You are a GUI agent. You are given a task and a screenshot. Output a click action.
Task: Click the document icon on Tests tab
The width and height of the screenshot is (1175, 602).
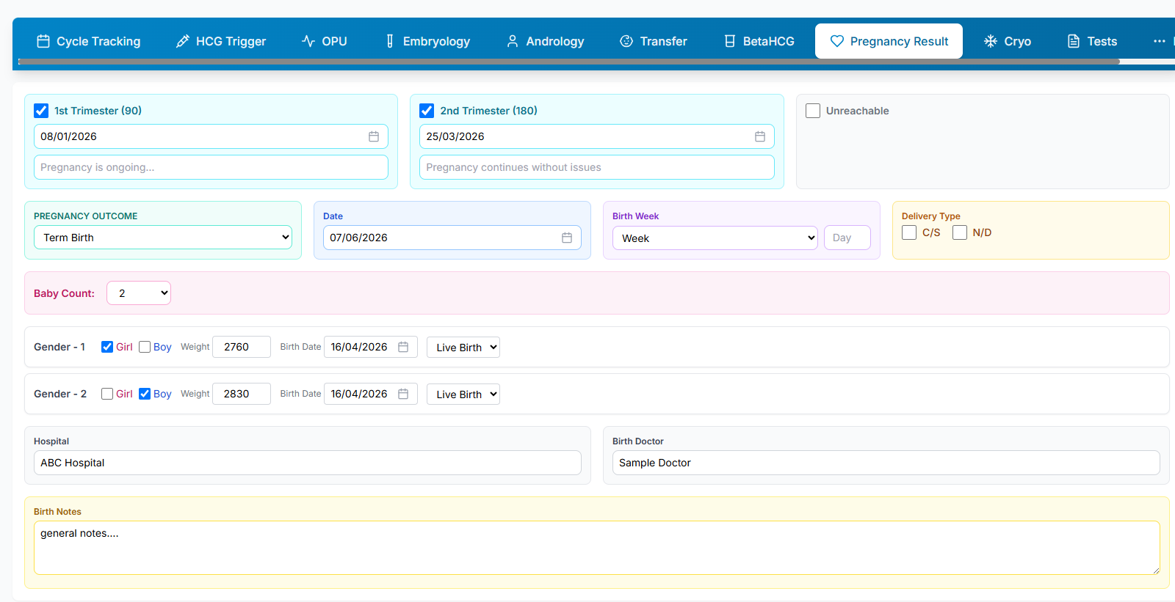pyautogui.click(x=1074, y=41)
